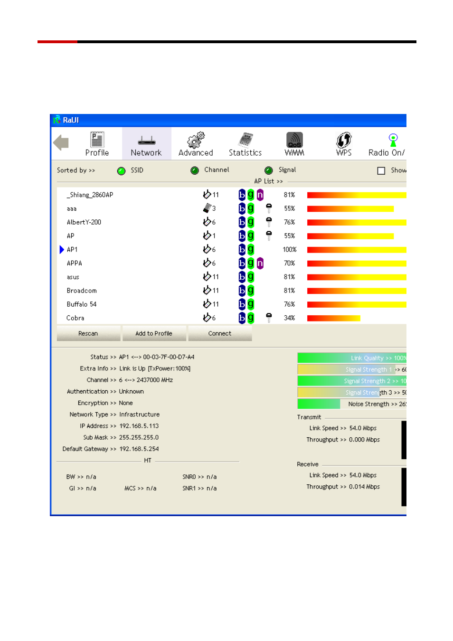Click the encryption key icon for AlbertY-200
The width and height of the screenshot is (453, 641).
pyautogui.click(x=269, y=222)
